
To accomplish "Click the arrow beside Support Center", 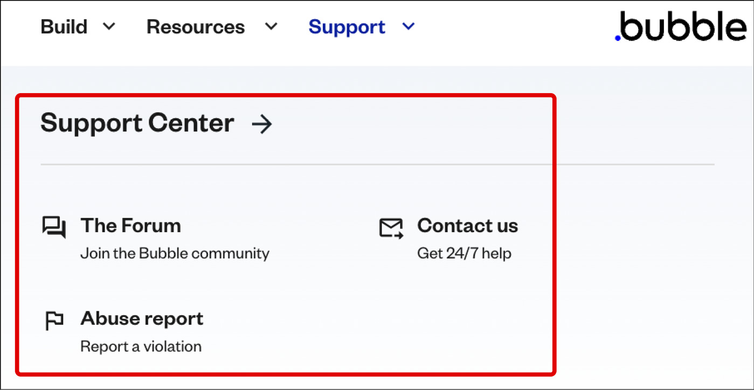I will tap(262, 125).
